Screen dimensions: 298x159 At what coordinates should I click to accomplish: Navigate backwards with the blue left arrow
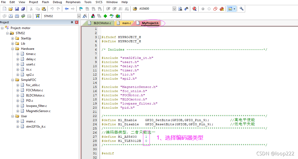(x=67, y=9)
